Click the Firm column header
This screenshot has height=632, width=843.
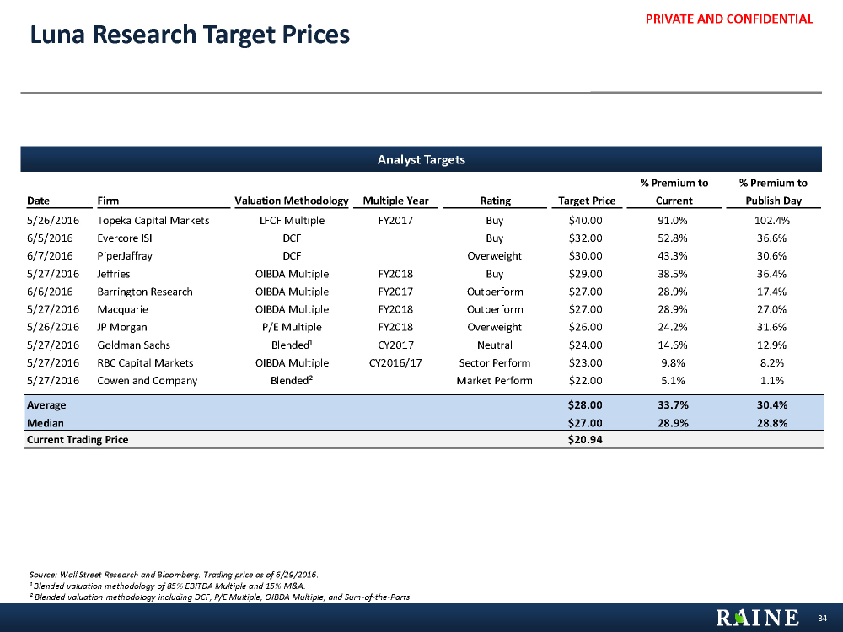tap(108, 201)
